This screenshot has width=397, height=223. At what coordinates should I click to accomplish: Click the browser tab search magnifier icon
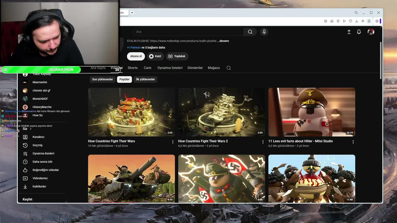[x=356, y=13]
